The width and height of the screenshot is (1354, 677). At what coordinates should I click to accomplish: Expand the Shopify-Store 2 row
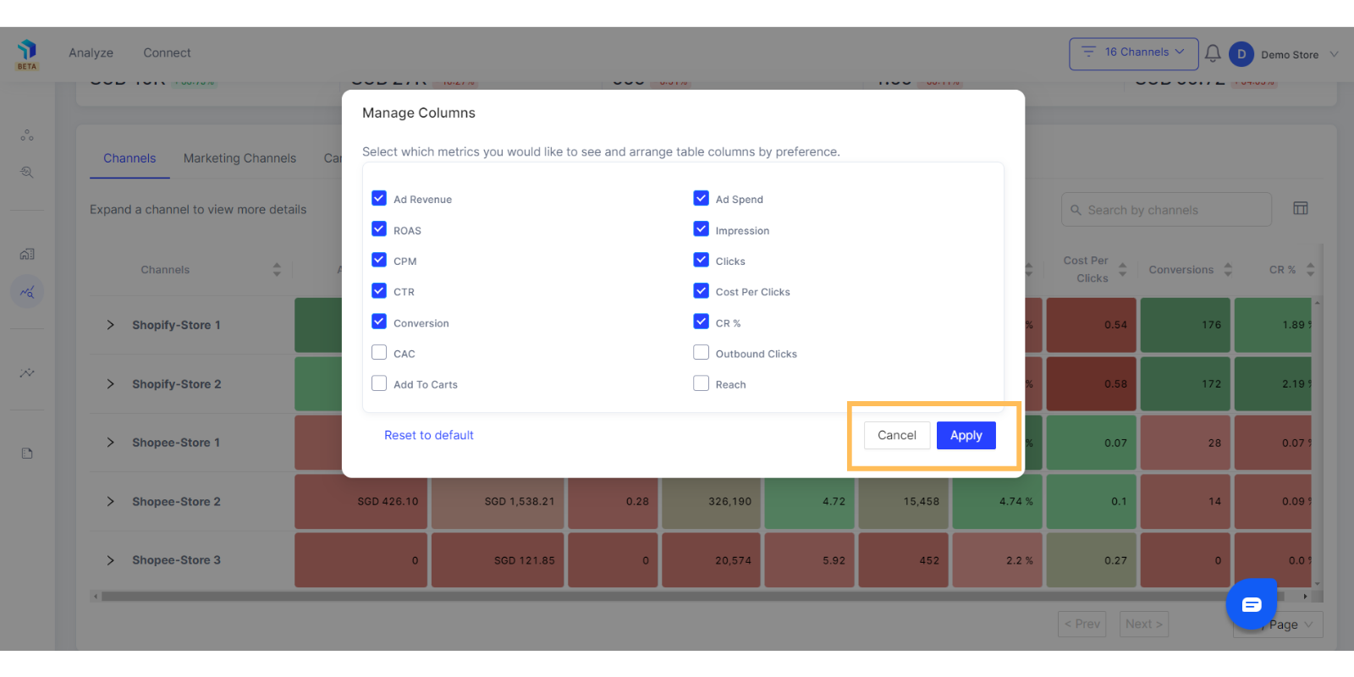point(110,384)
